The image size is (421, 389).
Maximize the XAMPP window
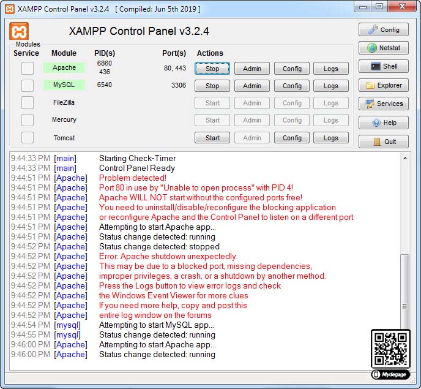(379, 7)
